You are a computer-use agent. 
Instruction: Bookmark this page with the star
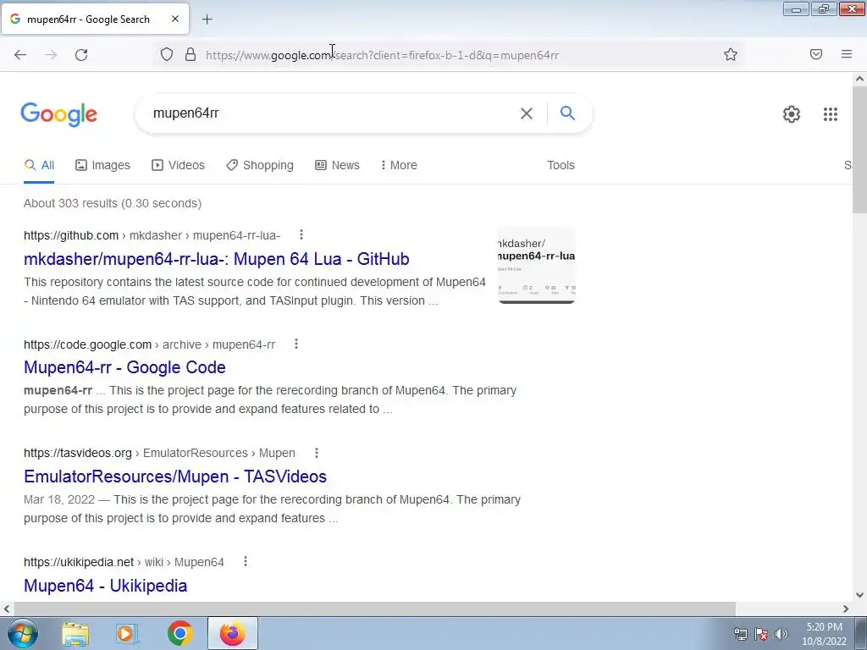[731, 54]
